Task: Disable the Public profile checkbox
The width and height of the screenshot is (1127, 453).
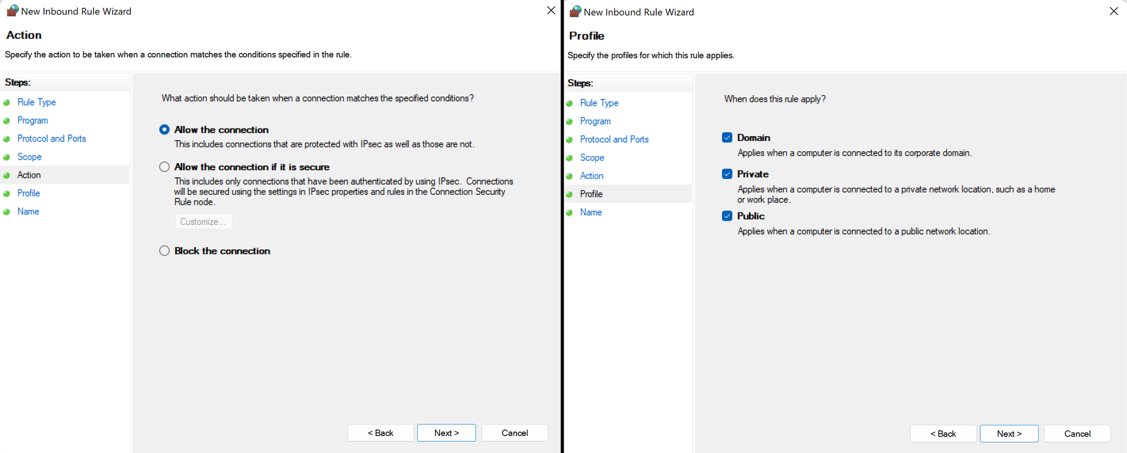Action: coord(727,216)
